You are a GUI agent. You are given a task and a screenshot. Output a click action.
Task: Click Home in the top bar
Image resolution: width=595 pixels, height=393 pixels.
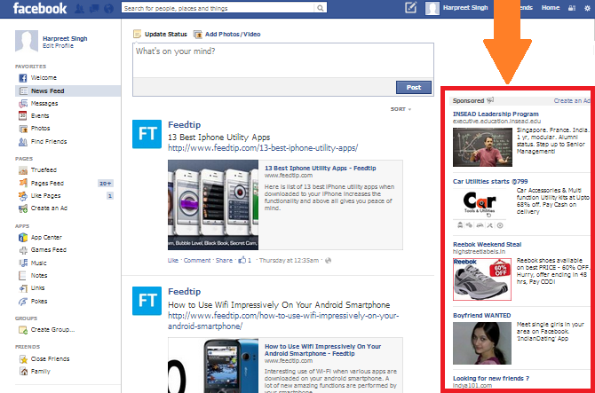551,8
